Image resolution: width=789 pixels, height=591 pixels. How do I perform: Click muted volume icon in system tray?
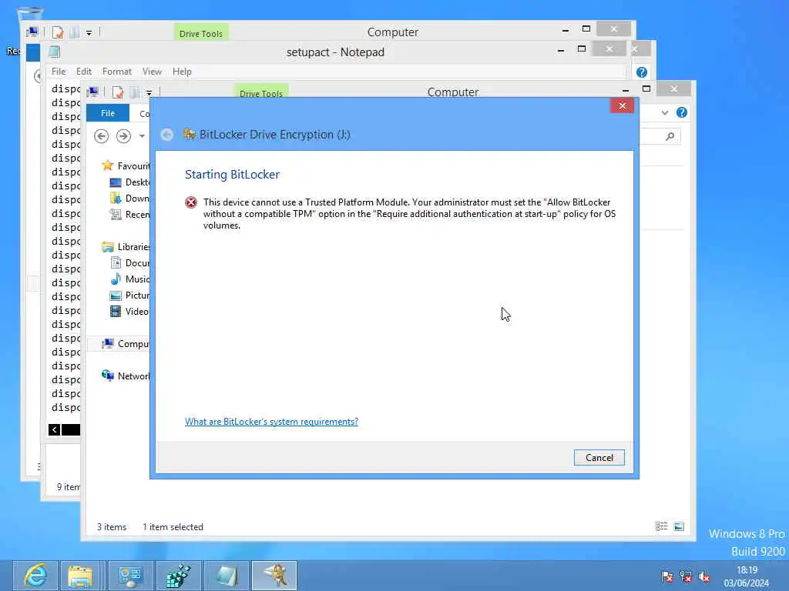tap(703, 576)
